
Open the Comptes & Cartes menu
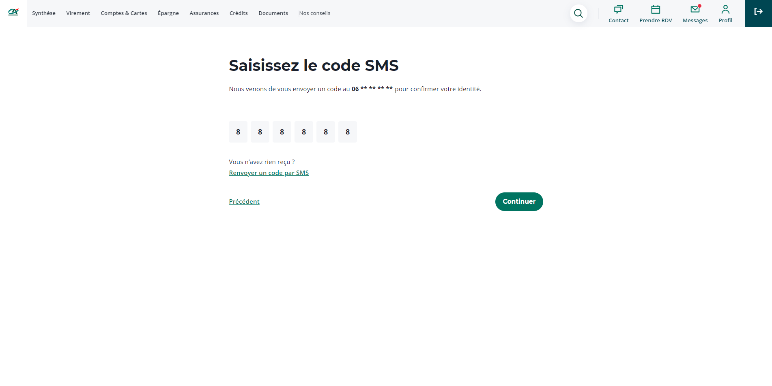(124, 13)
